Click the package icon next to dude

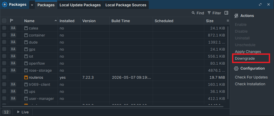click(26, 42)
